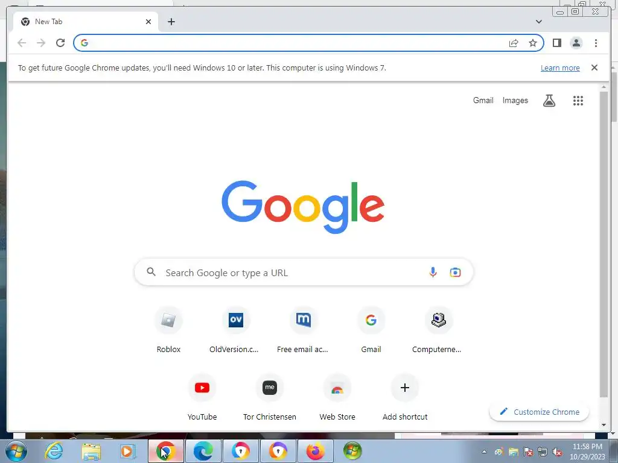The image size is (618, 463).
Task: Open the Free email ac... shortcut
Action: pos(303,330)
